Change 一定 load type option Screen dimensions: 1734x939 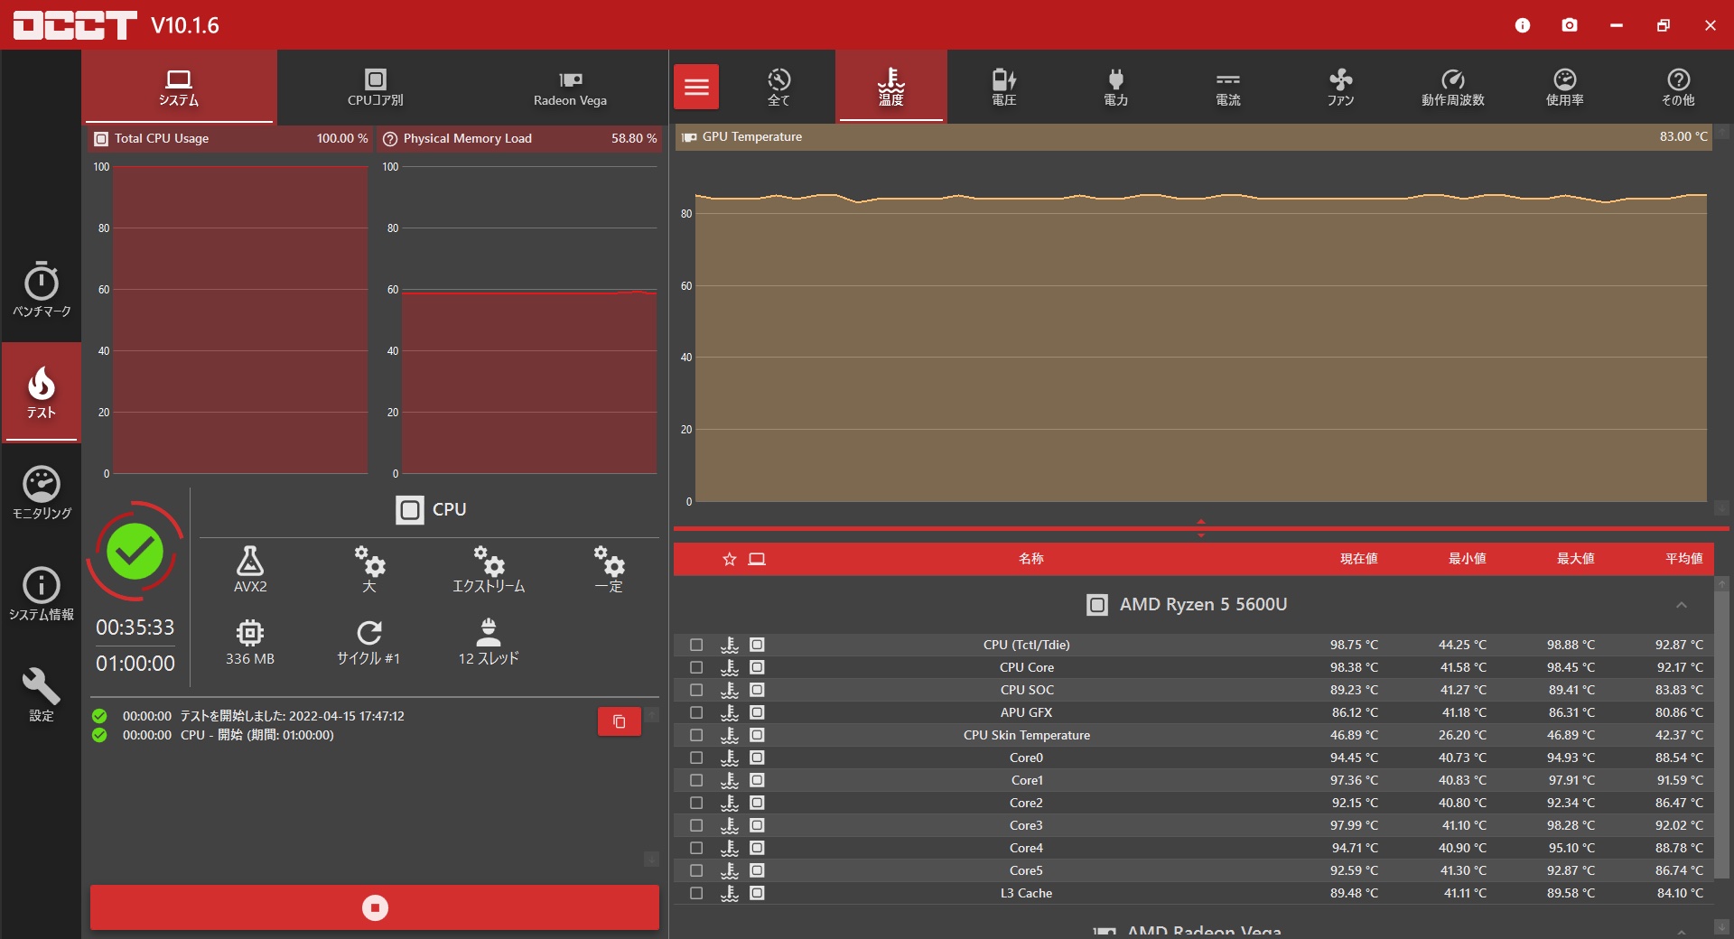click(609, 569)
